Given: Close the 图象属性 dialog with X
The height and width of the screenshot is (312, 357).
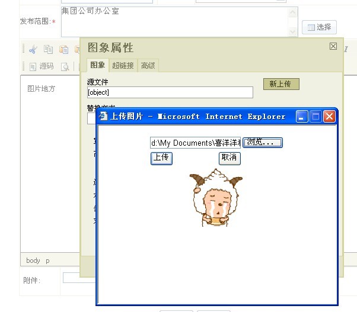Looking at the screenshot, I should pyautogui.click(x=333, y=46).
